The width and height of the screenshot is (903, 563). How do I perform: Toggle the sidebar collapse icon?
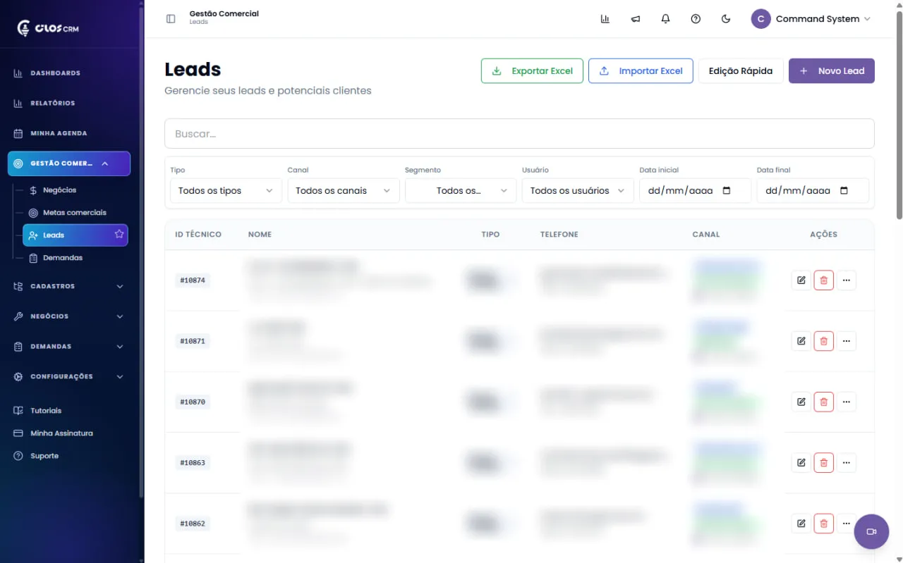171,19
